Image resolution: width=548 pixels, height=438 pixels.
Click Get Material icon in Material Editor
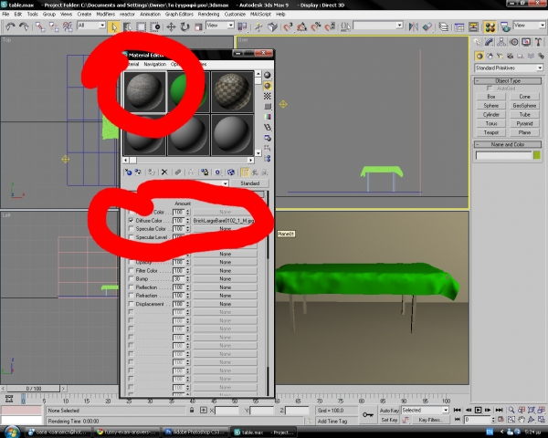tap(128, 172)
